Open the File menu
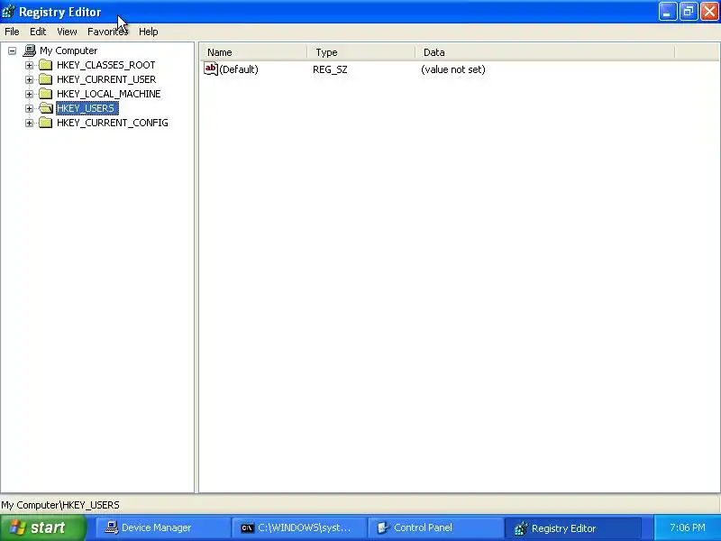This screenshot has width=721, height=541. pos(12,32)
